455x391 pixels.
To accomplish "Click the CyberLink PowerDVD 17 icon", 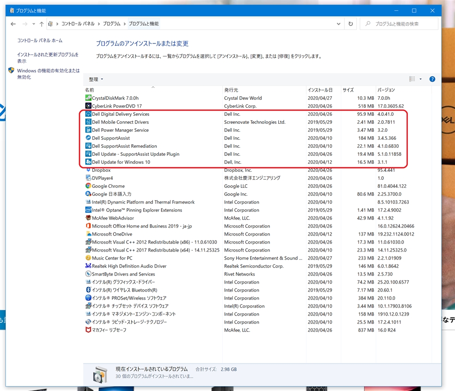I will pos(88,106).
